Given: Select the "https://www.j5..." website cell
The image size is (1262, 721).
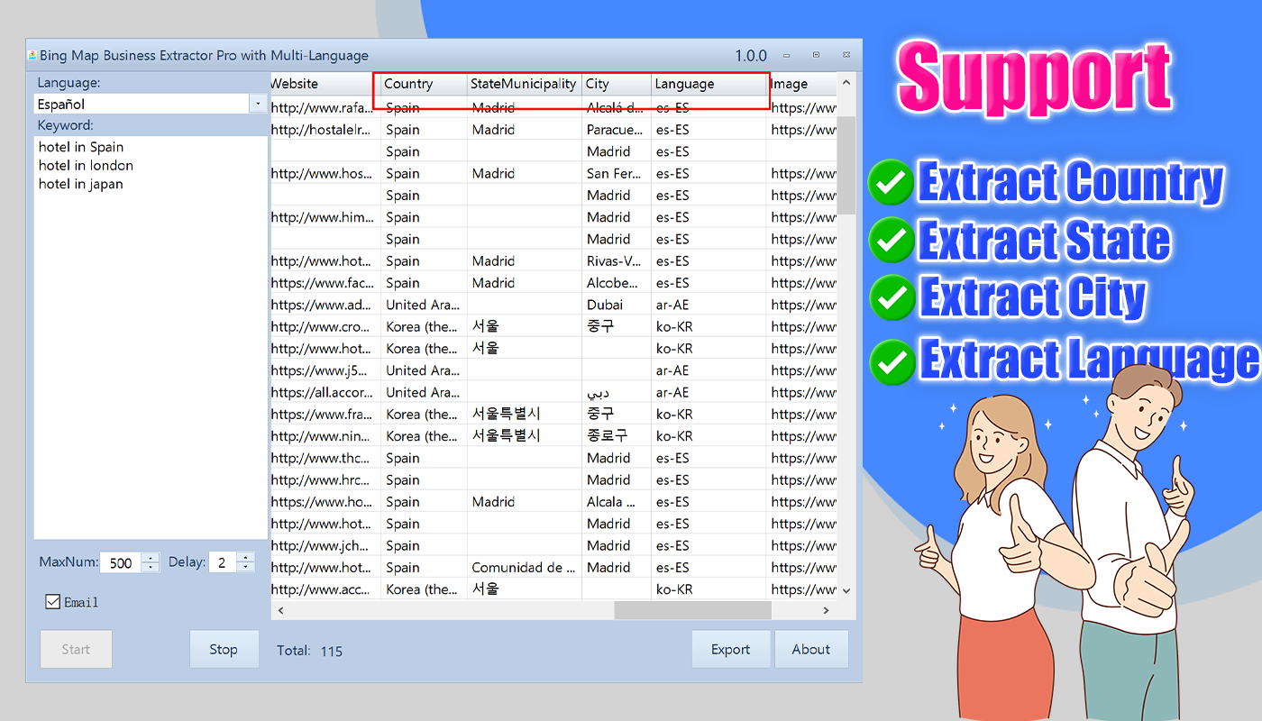Looking at the screenshot, I should pos(325,370).
